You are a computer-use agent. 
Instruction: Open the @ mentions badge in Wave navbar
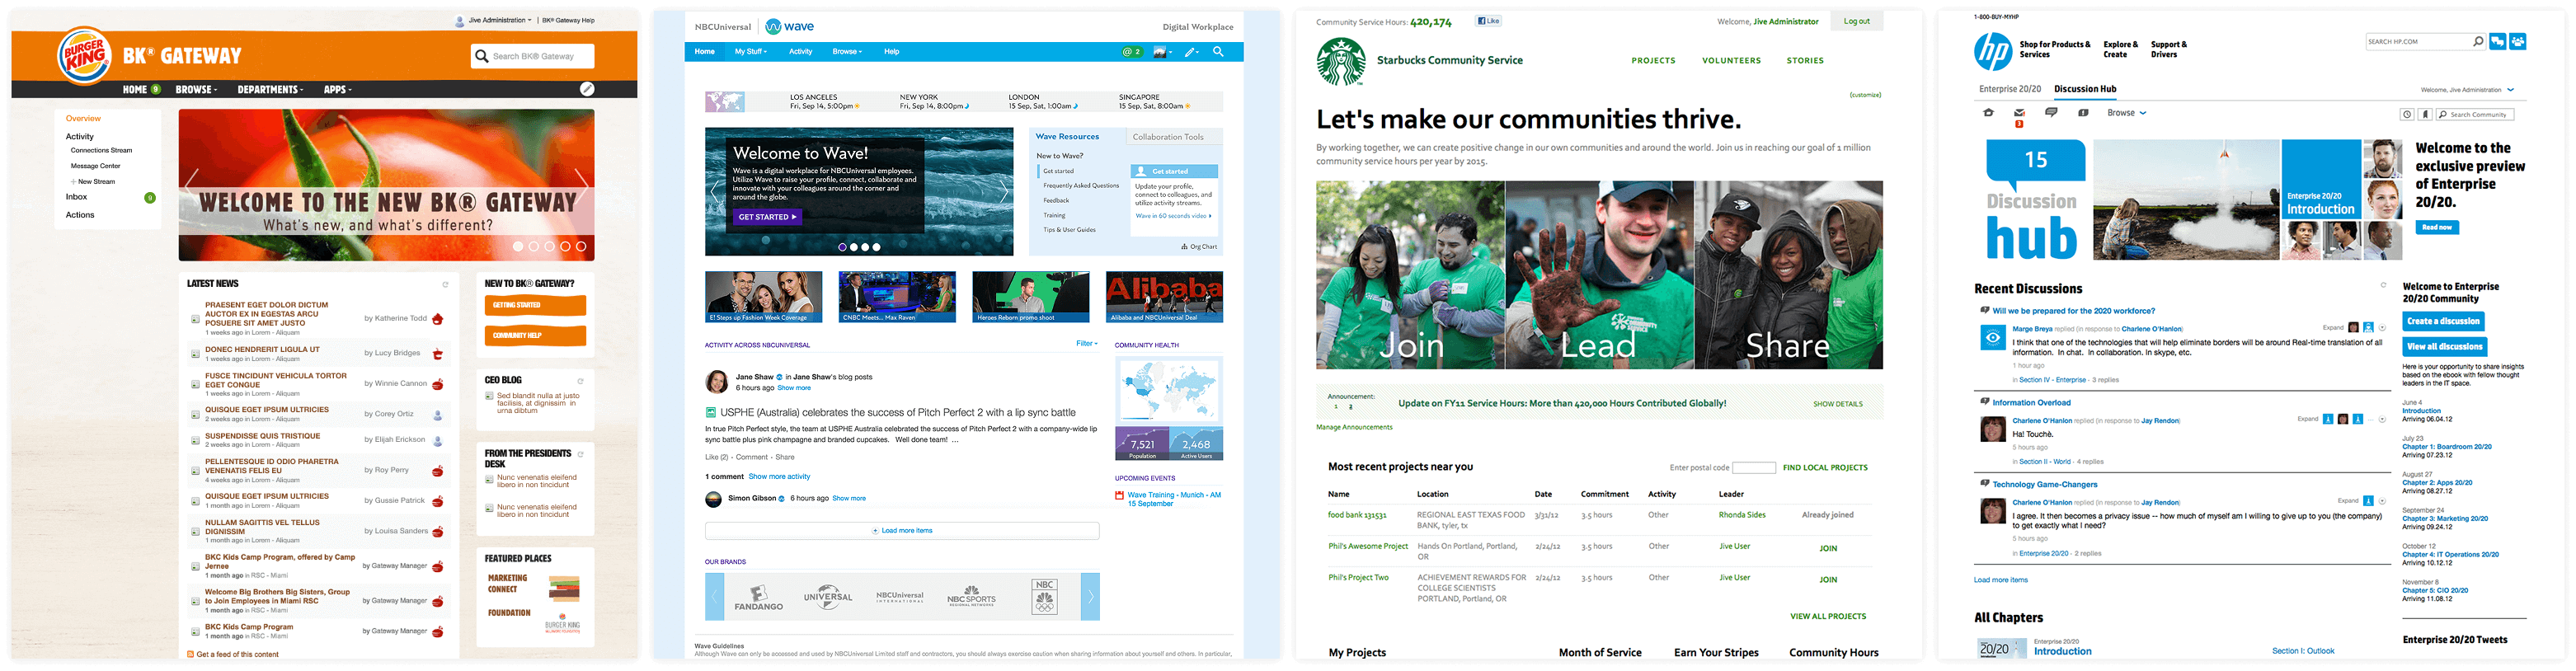(x=1131, y=52)
